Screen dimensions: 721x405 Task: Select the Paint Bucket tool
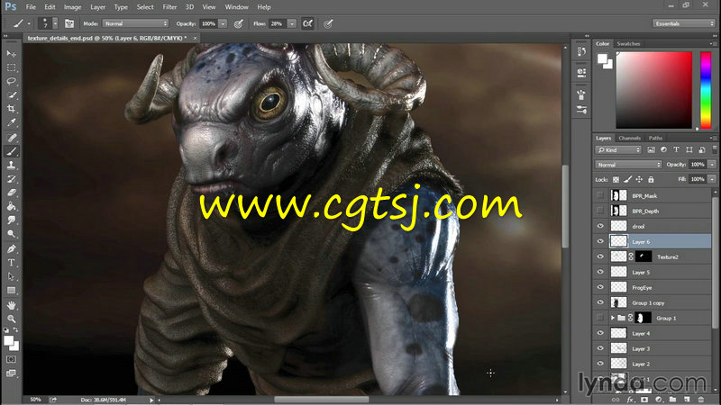pos(11,206)
